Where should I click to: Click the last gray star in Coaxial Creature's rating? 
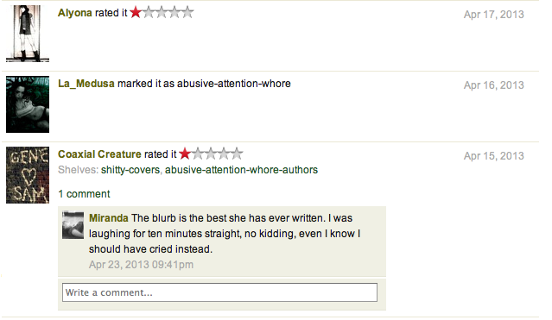pos(237,154)
